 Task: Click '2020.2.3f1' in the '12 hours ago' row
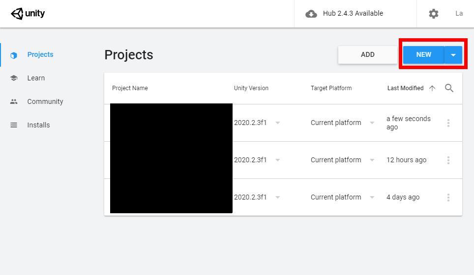(250, 160)
